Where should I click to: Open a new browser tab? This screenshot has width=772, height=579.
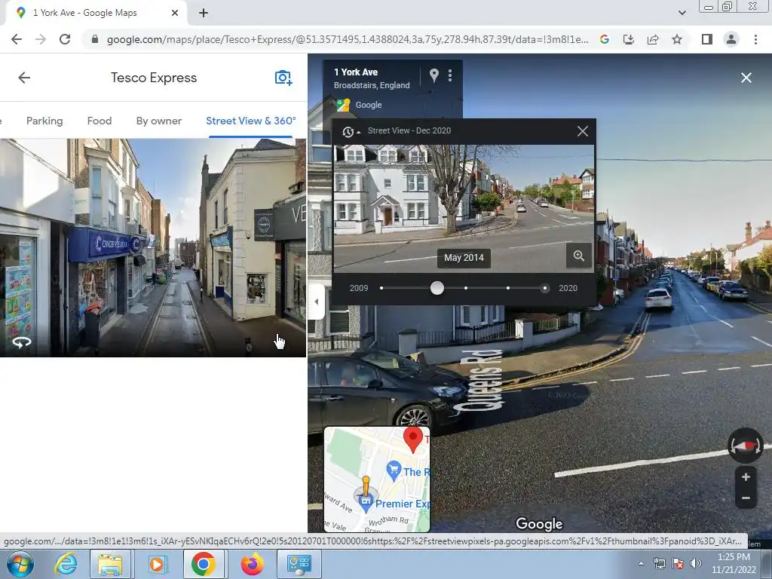(204, 13)
